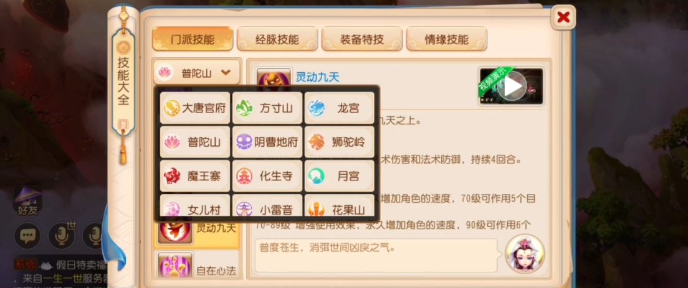Open the 装备特技 tab
The image size is (688, 288).
click(x=362, y=39)
